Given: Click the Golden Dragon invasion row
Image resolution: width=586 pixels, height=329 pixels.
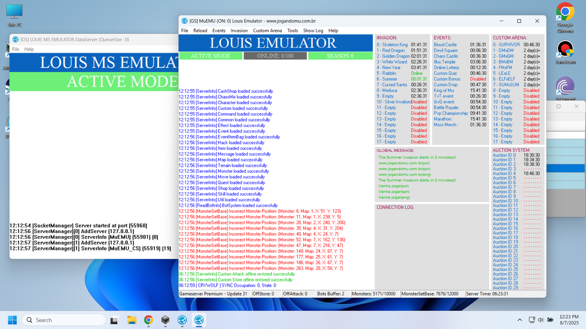Looking at the screenshot, I should [x=402, y=56].
